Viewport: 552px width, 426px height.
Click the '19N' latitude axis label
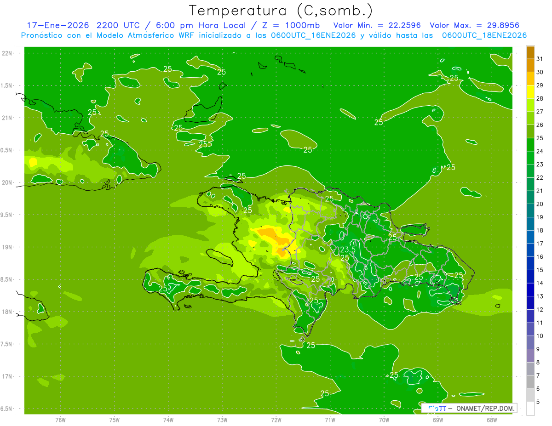7,247
